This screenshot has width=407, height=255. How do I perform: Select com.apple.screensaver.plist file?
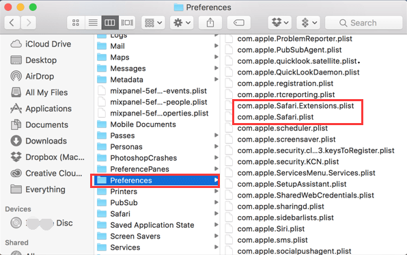286,139
